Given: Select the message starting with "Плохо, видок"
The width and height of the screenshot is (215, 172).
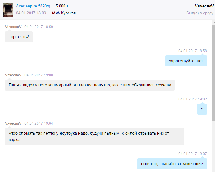Looking at the screenshot, I should point(90,85).
